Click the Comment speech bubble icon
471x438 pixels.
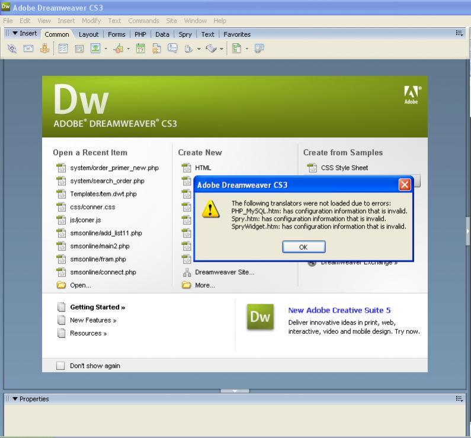[173, 48]
